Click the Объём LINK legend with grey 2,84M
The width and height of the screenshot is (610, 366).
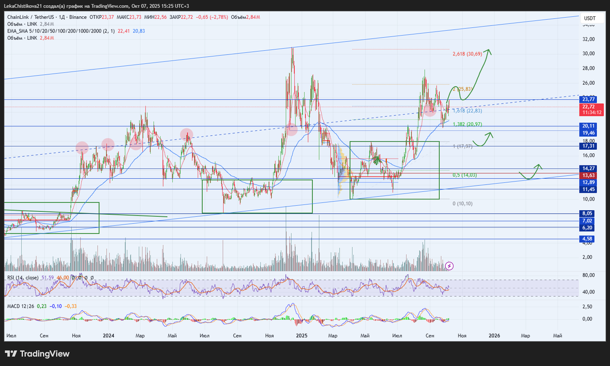coord(30,24)
